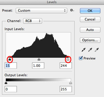
Task: Click the input shadow field showing 15
Action: coord(11,66)
